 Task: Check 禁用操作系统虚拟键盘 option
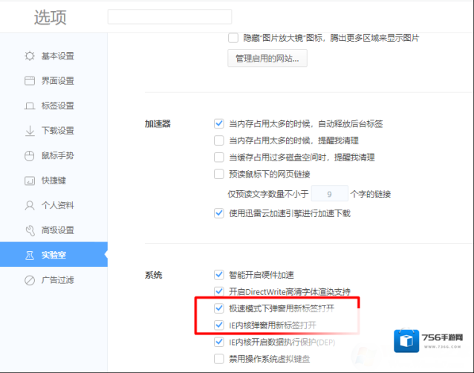click(218, 359)
